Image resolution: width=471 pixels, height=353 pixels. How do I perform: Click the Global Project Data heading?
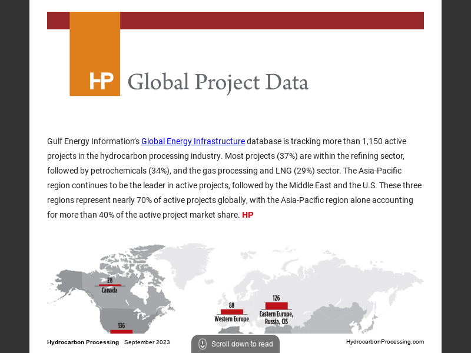[x=218, y=82]
